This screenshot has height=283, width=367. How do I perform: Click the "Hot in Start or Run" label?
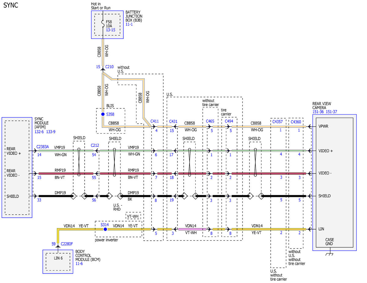coord(101,6)
